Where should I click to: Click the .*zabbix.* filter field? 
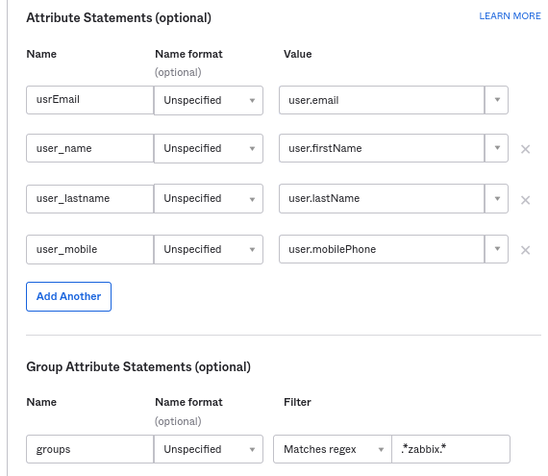(451, 449)
